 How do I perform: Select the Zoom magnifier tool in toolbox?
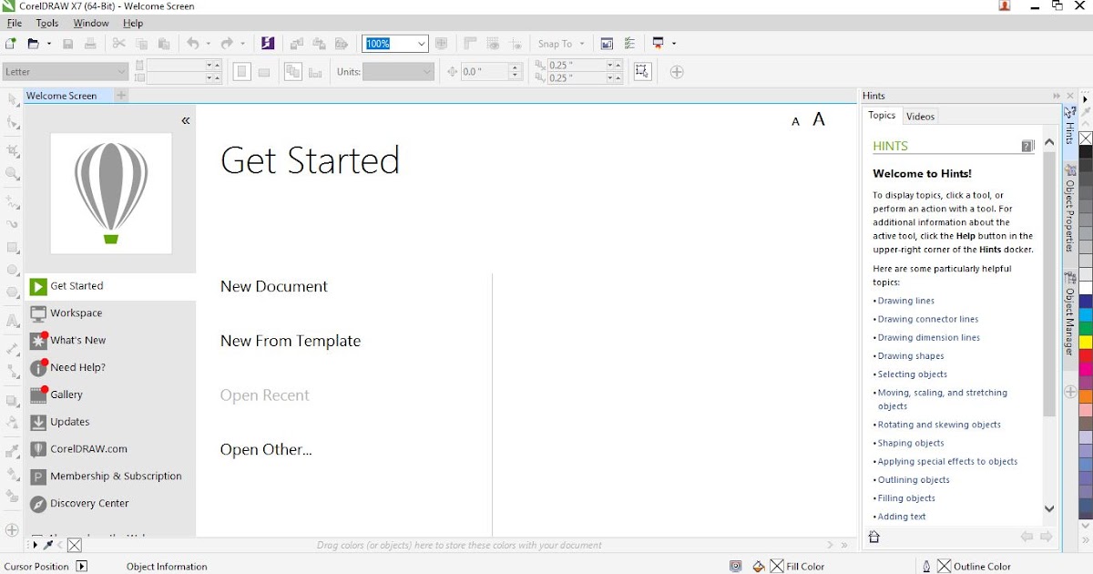(x=12, y=173)
